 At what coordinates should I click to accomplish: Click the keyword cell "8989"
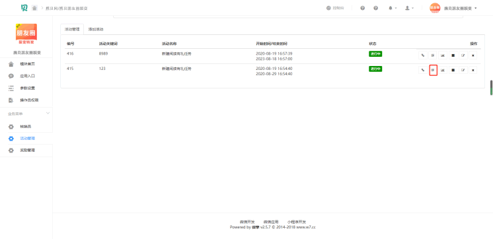point(104,53)
